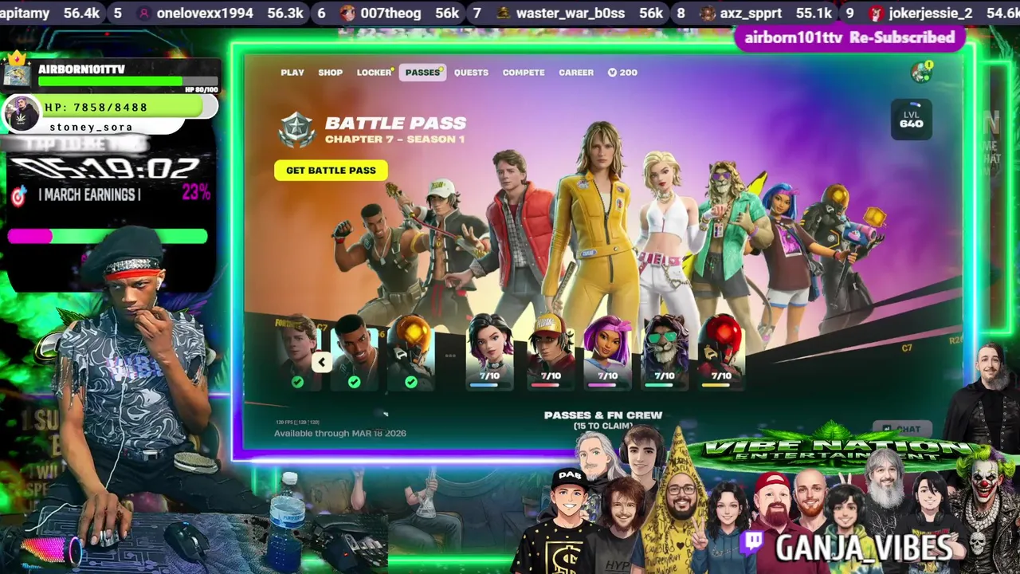The height and width of the screenshot is (574, 1020).
Task: Click PASSES & FN CREW label
Action: click(603, 415)
